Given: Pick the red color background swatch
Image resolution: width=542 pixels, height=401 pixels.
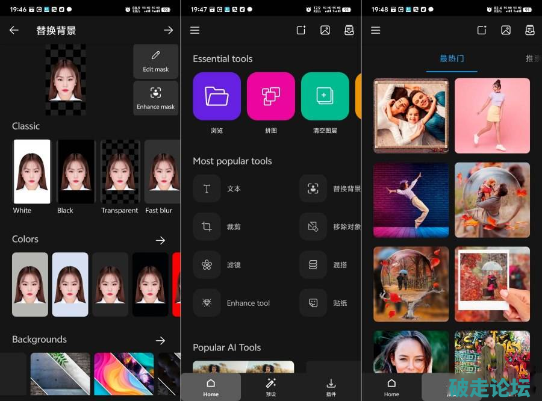Looking at the screenshot, I should click(x=176, y=284).
